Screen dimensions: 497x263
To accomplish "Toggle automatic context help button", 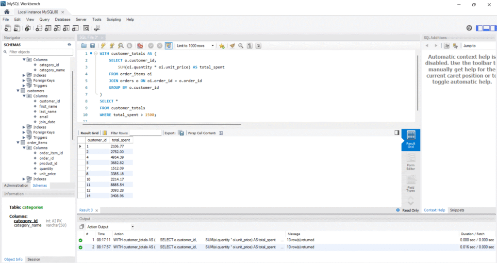I will (x=455, y=46).
